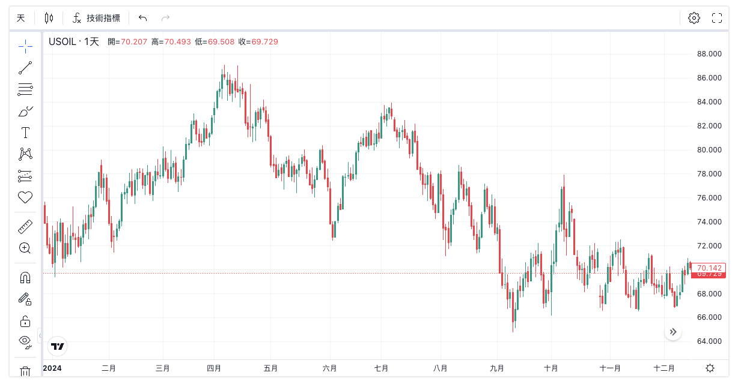Image resolution: width=744 pixels, height=387 pixels.
Task: Select the ruler measure tool
Action: 25,226
